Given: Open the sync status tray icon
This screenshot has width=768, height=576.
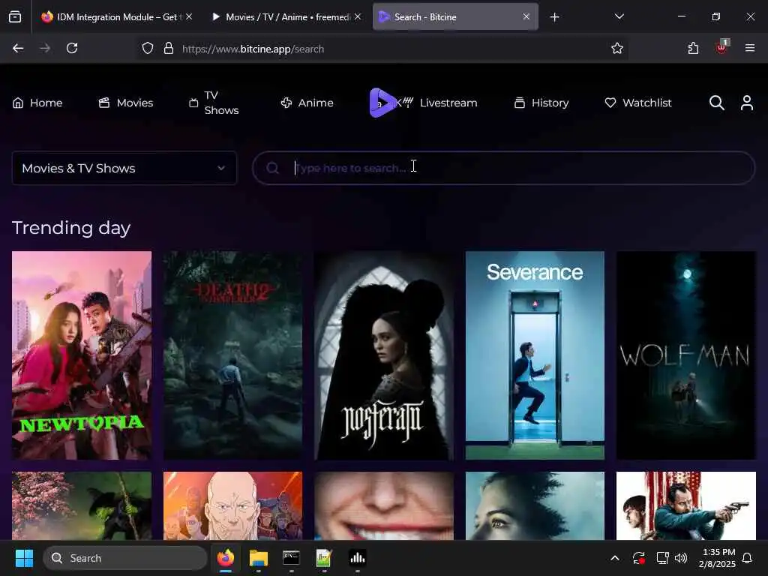Looking at the screenshot, I should point(638,558).
